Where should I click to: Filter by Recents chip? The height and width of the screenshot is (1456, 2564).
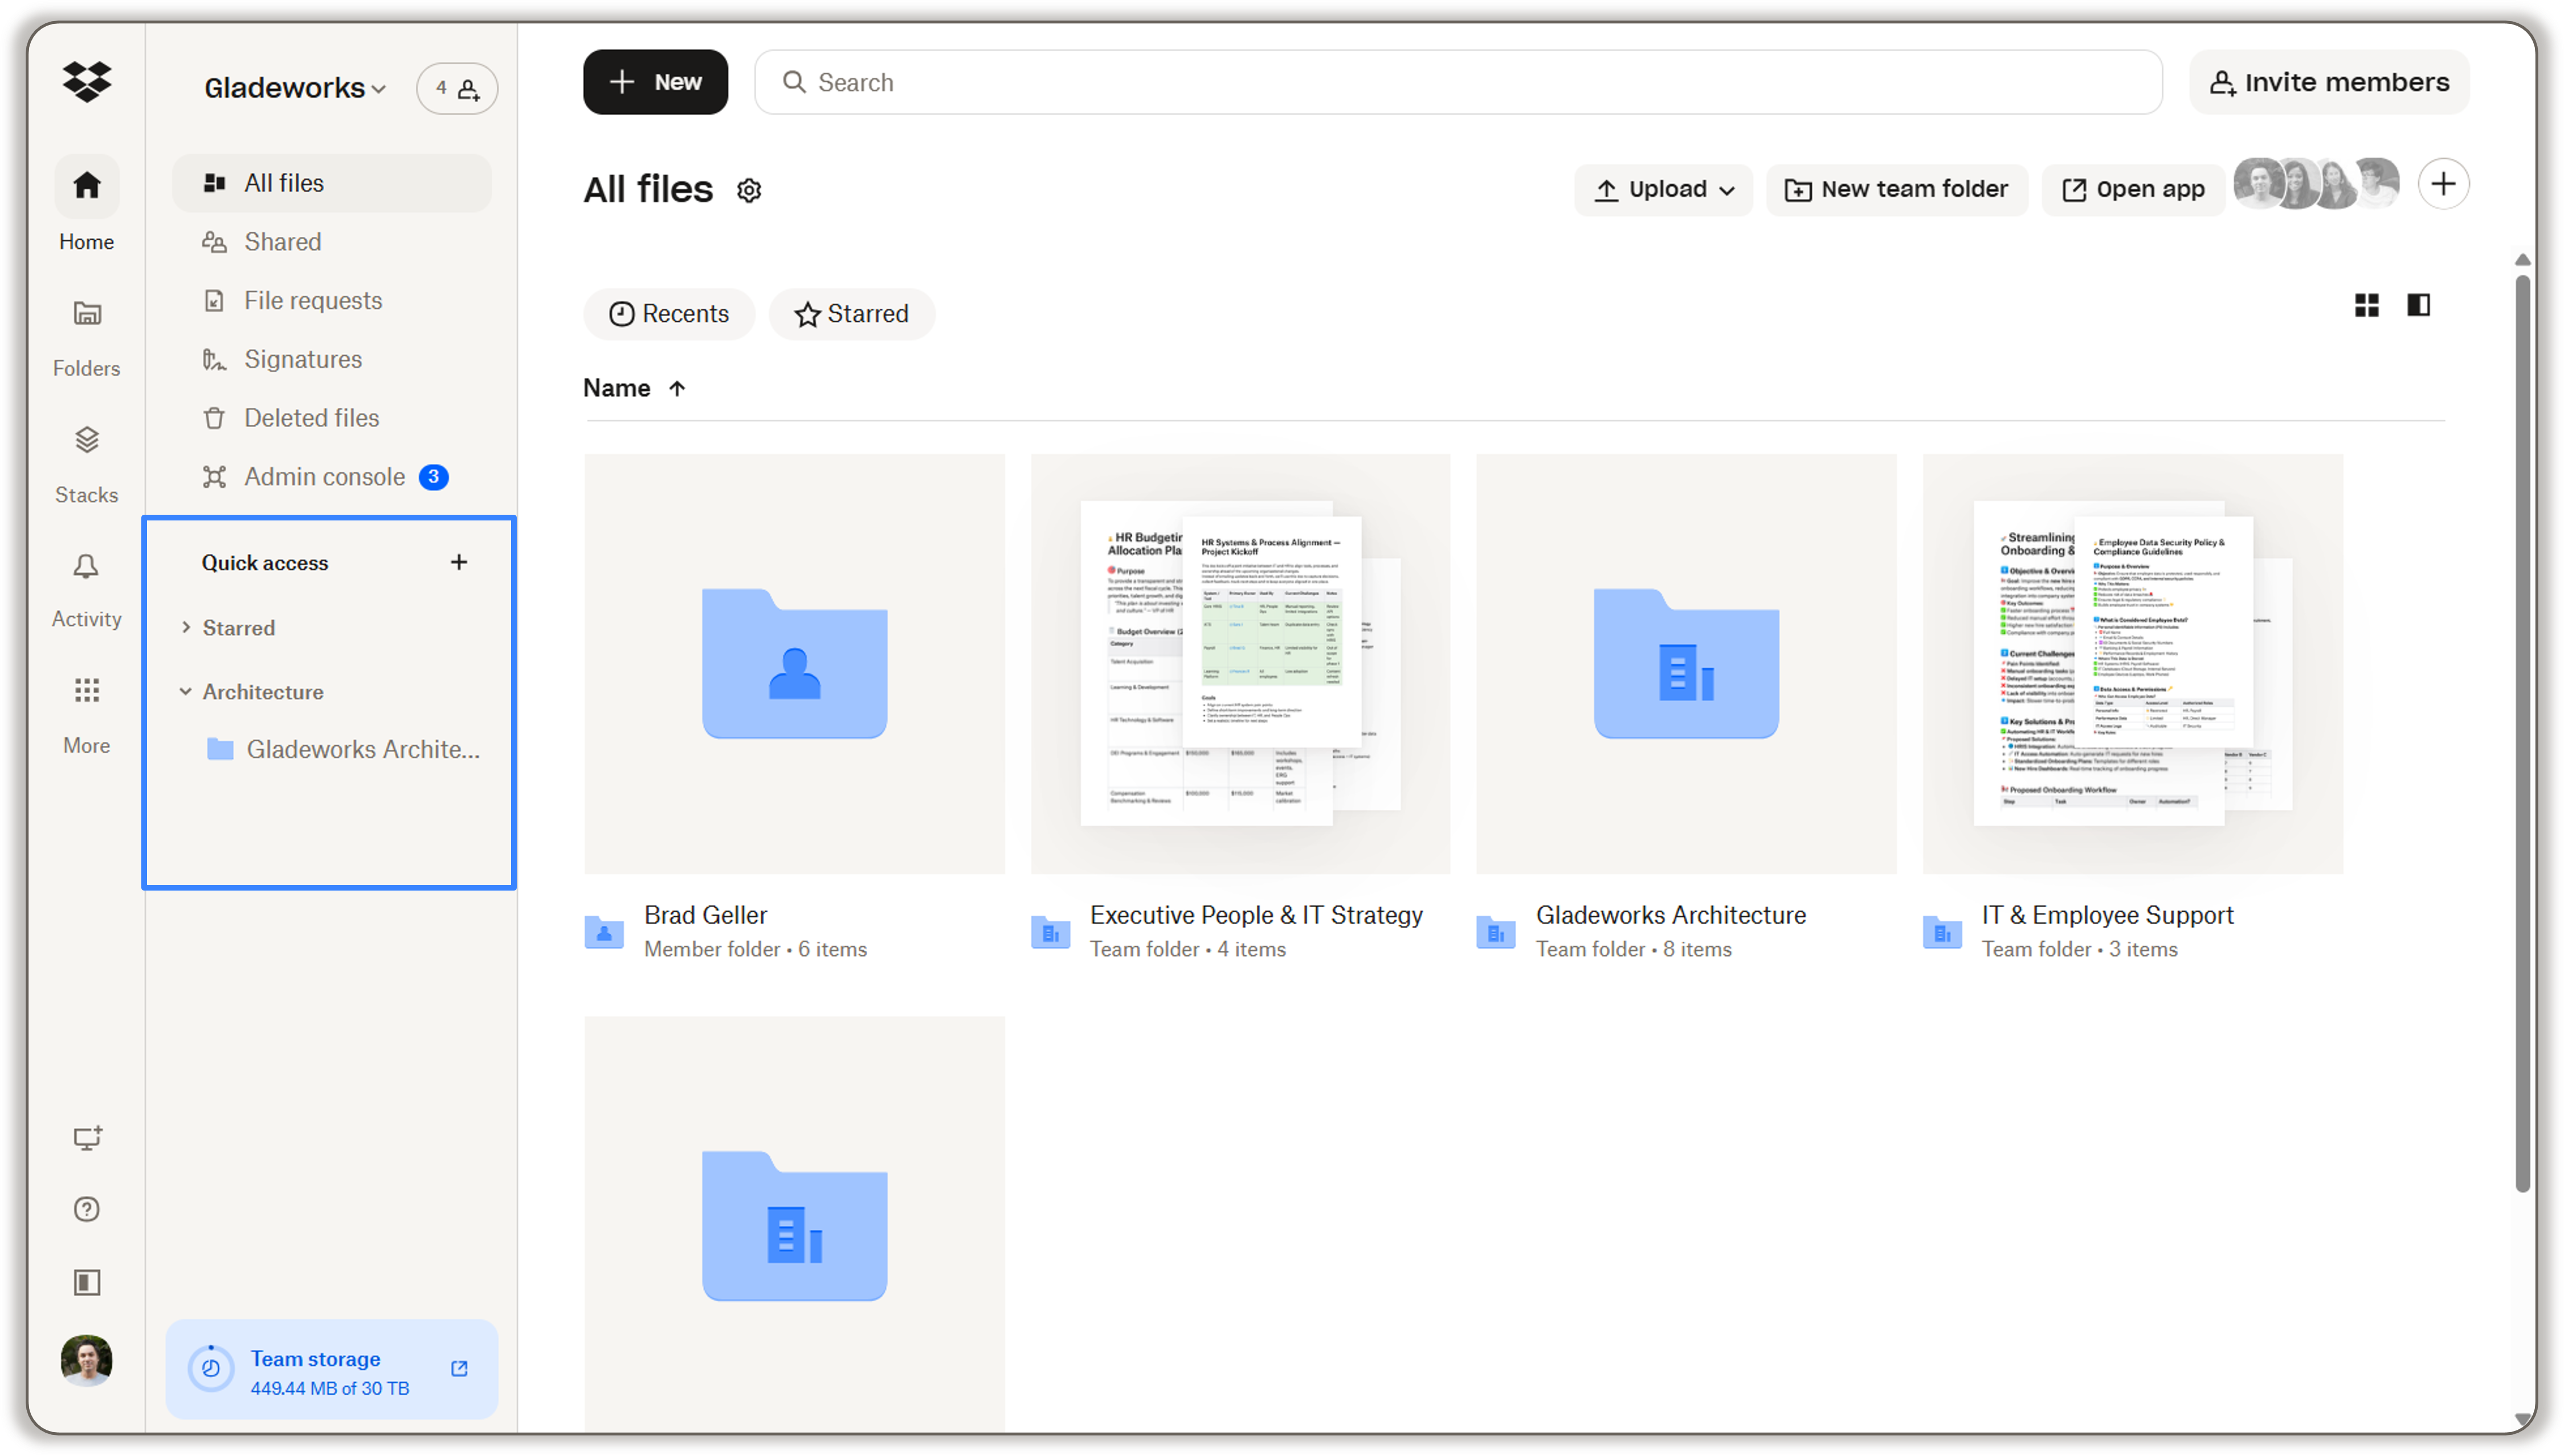669,315
